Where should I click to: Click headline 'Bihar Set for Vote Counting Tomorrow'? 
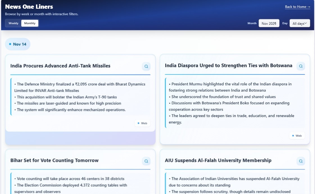pyautogui.click(x=55, y=161)
